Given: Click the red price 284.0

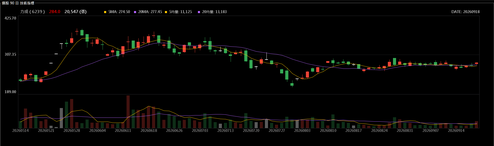Looking at the screenshot, I should [x=55, y=12].
